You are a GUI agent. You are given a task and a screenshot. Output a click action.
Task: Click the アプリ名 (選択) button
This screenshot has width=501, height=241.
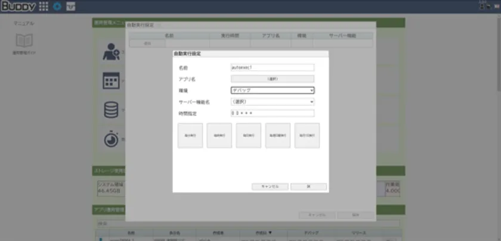tap(273, 79)
